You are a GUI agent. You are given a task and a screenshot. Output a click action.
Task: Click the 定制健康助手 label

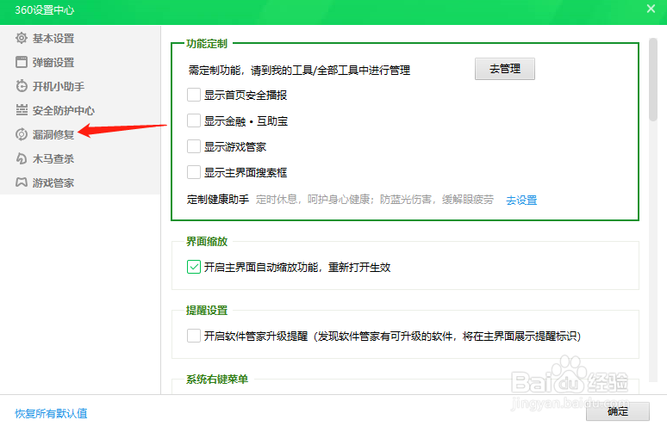point(218,200)
